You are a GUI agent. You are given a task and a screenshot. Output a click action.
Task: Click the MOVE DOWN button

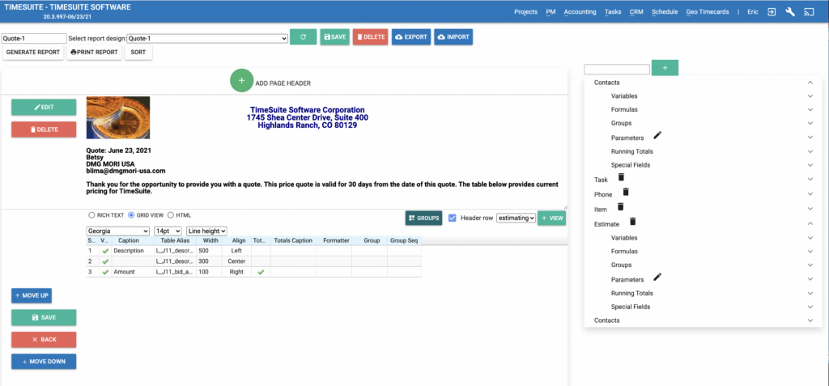pyautogui.click(x=44, y=362)
